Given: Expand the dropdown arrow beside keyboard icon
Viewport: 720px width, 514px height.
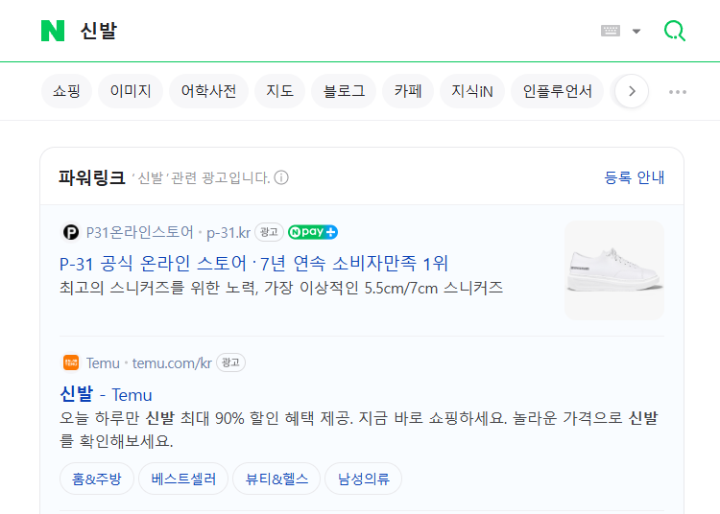Looking at the screenshot, I should (636, 32).
